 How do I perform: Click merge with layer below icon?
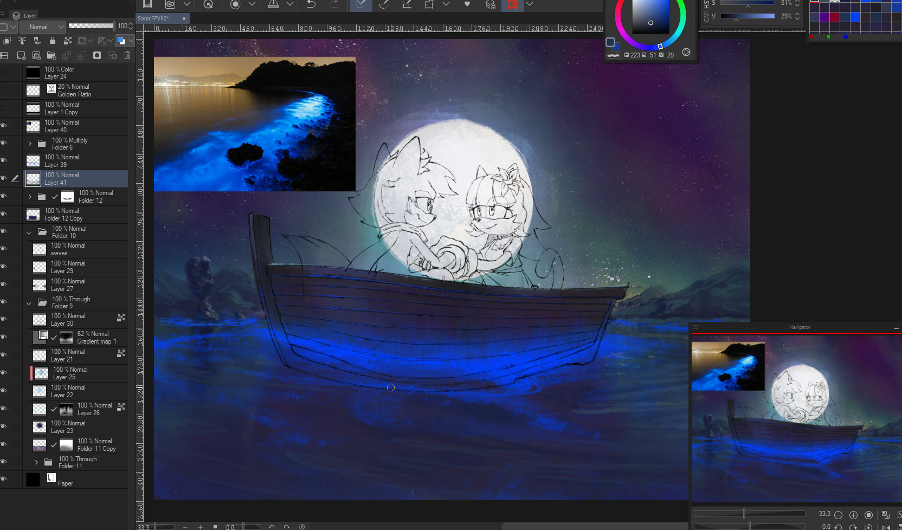tap(82, 55)
